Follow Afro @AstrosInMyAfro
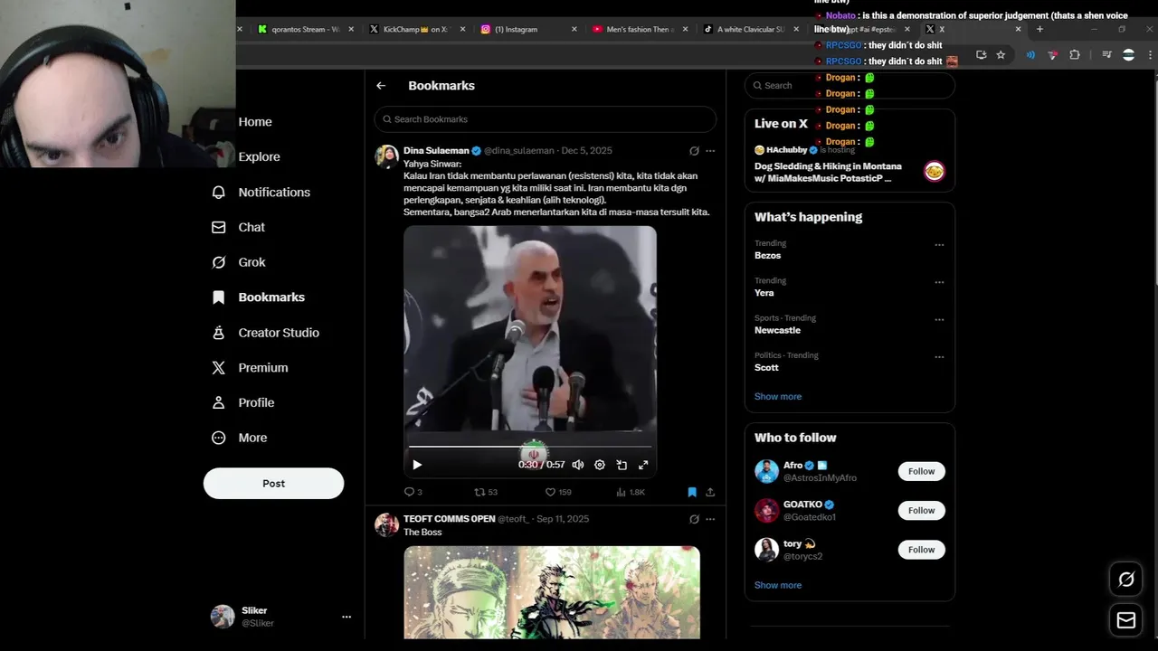This screenshot has height=651, width=1158. point(921,471)
